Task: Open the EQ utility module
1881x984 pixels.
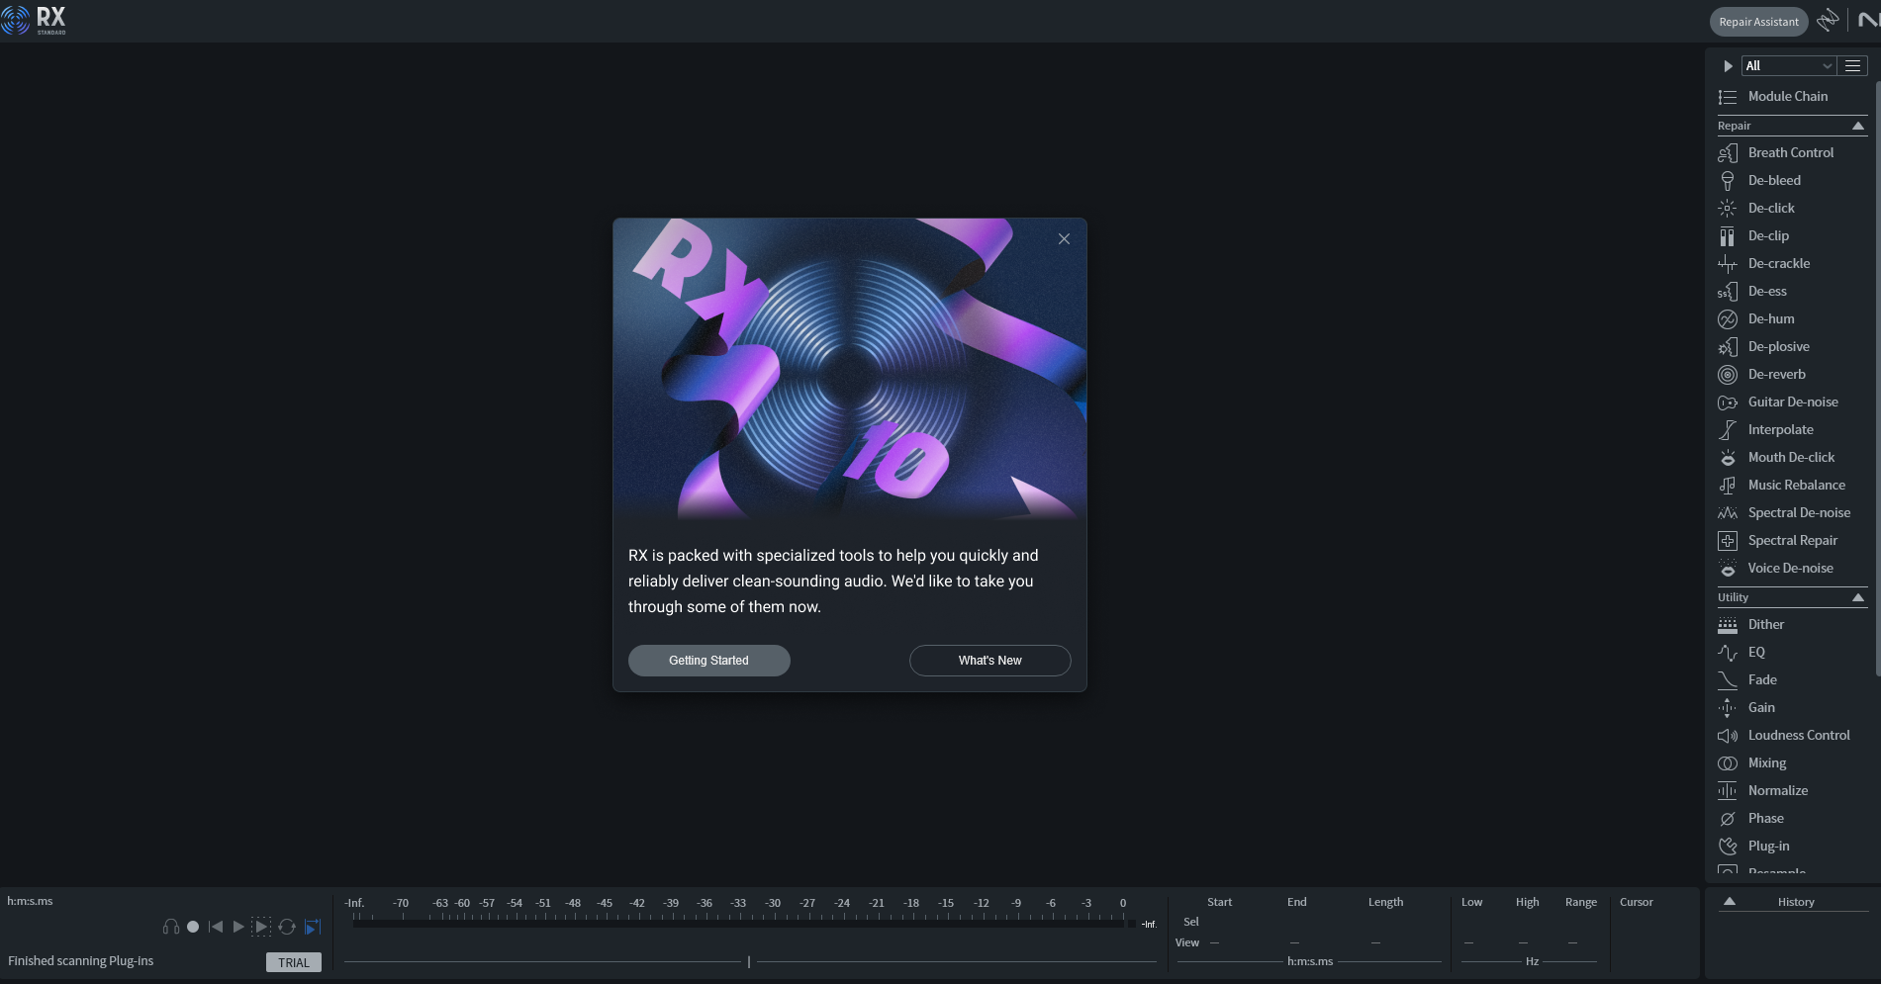Action: [x=1790, y=652]
